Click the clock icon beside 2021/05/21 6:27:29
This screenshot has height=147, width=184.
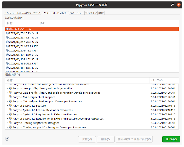point(7,46)
